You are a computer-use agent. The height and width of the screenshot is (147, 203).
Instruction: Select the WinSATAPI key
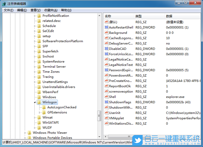click(50, 123)
